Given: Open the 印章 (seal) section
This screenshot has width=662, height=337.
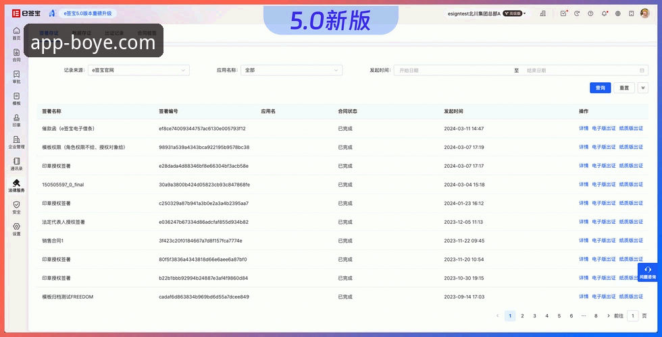Looking at the screenshot, I should (16, 120).
